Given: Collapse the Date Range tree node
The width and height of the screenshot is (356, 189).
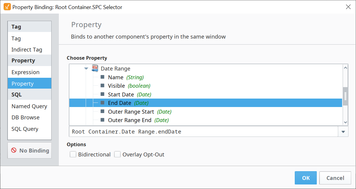Looking at the screenshot, I should pos(86,69).
